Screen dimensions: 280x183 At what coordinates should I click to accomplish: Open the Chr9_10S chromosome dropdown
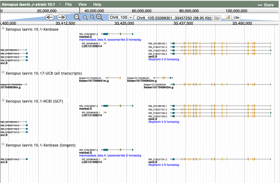click(x=130, y=18)
